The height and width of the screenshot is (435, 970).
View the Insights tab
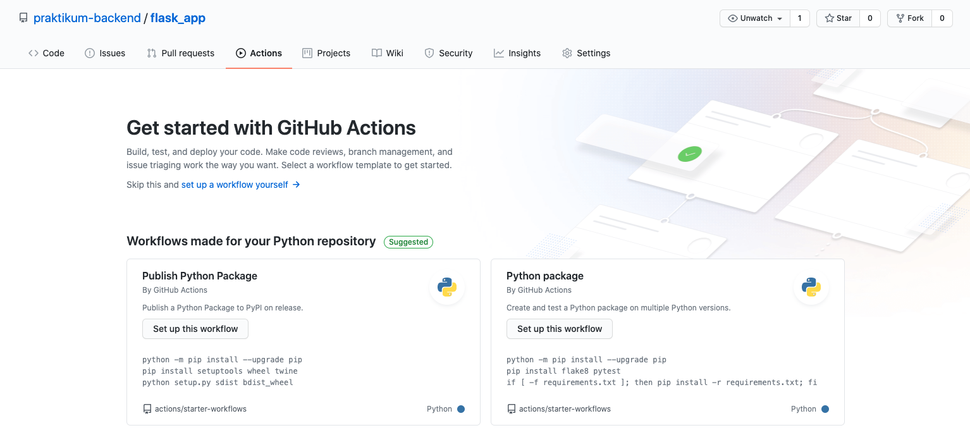[517, 53]
